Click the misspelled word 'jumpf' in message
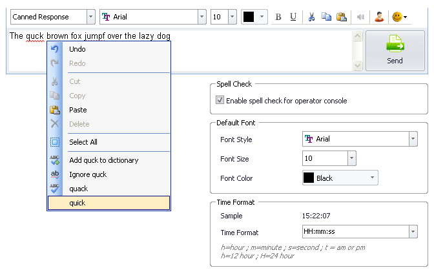 coord(95,36)
